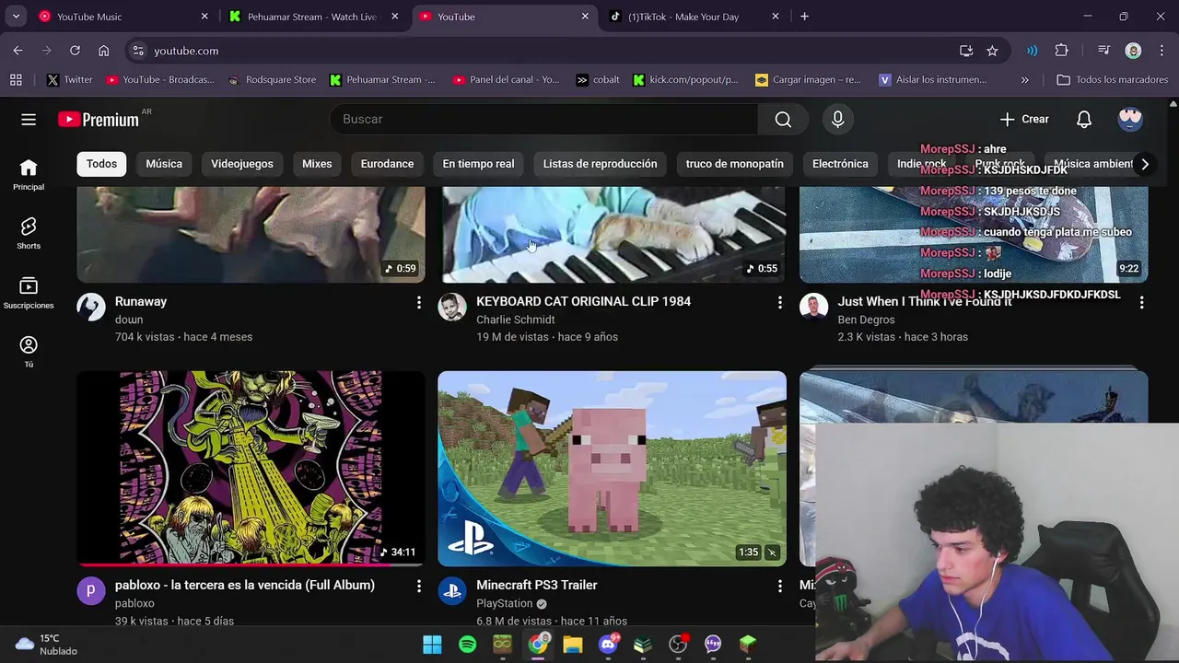Click the Buscar search field
This screenshot has width=1179, height=663.
click(543, 119)
